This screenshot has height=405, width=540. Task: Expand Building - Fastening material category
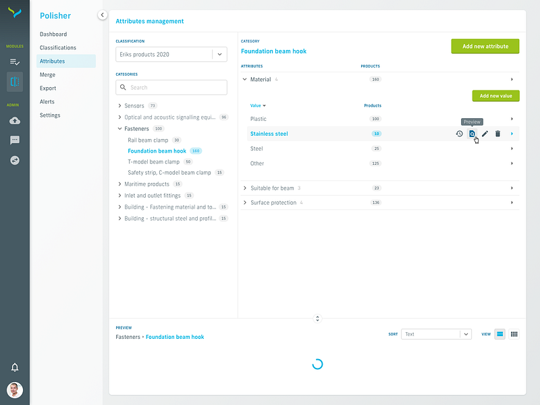pyautogui.click(x=119, y=207)
